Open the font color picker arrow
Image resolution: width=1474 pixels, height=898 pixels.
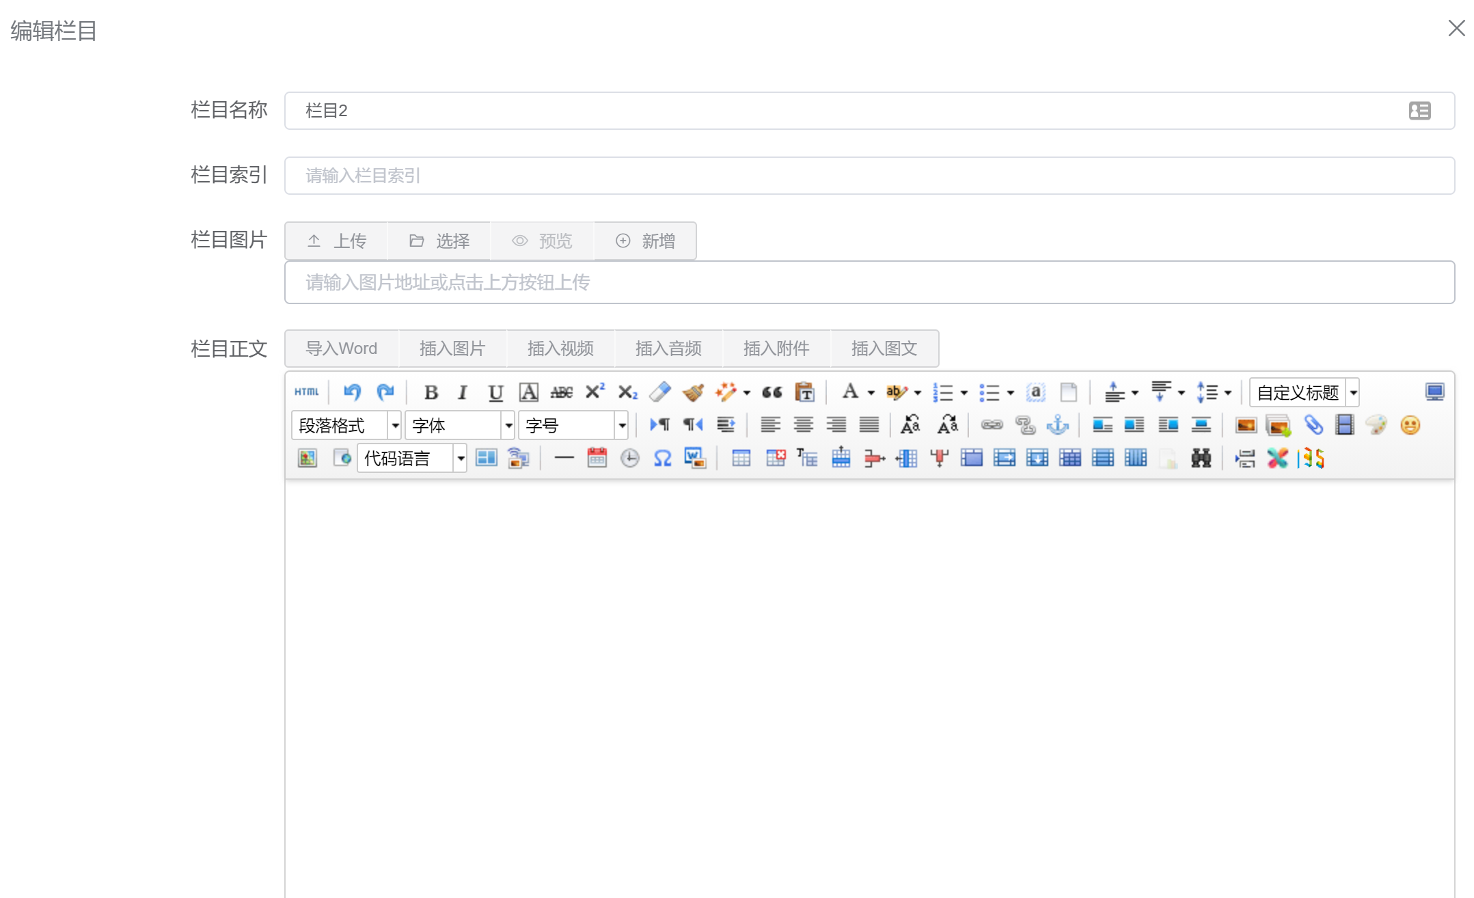coord(871,392)
